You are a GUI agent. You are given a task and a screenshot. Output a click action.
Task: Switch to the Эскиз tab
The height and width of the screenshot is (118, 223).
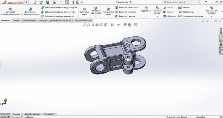(16, 21)
